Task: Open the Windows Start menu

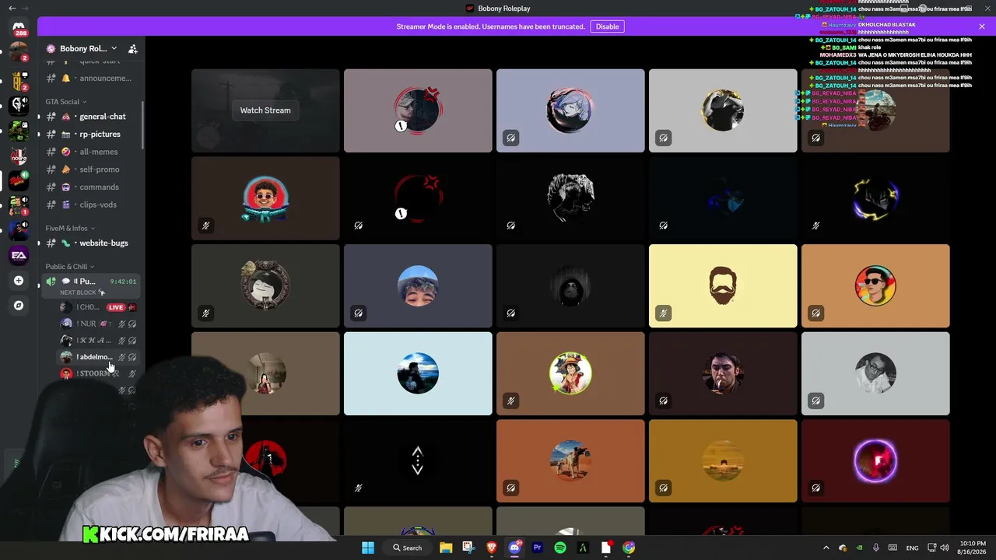Action: pyautogui.click(x=368, y=548)
